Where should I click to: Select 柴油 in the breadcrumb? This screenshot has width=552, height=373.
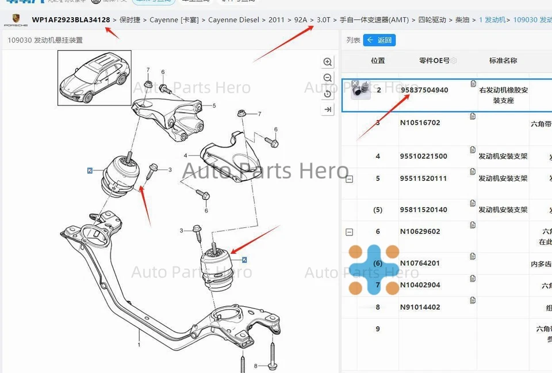point(462,20)
